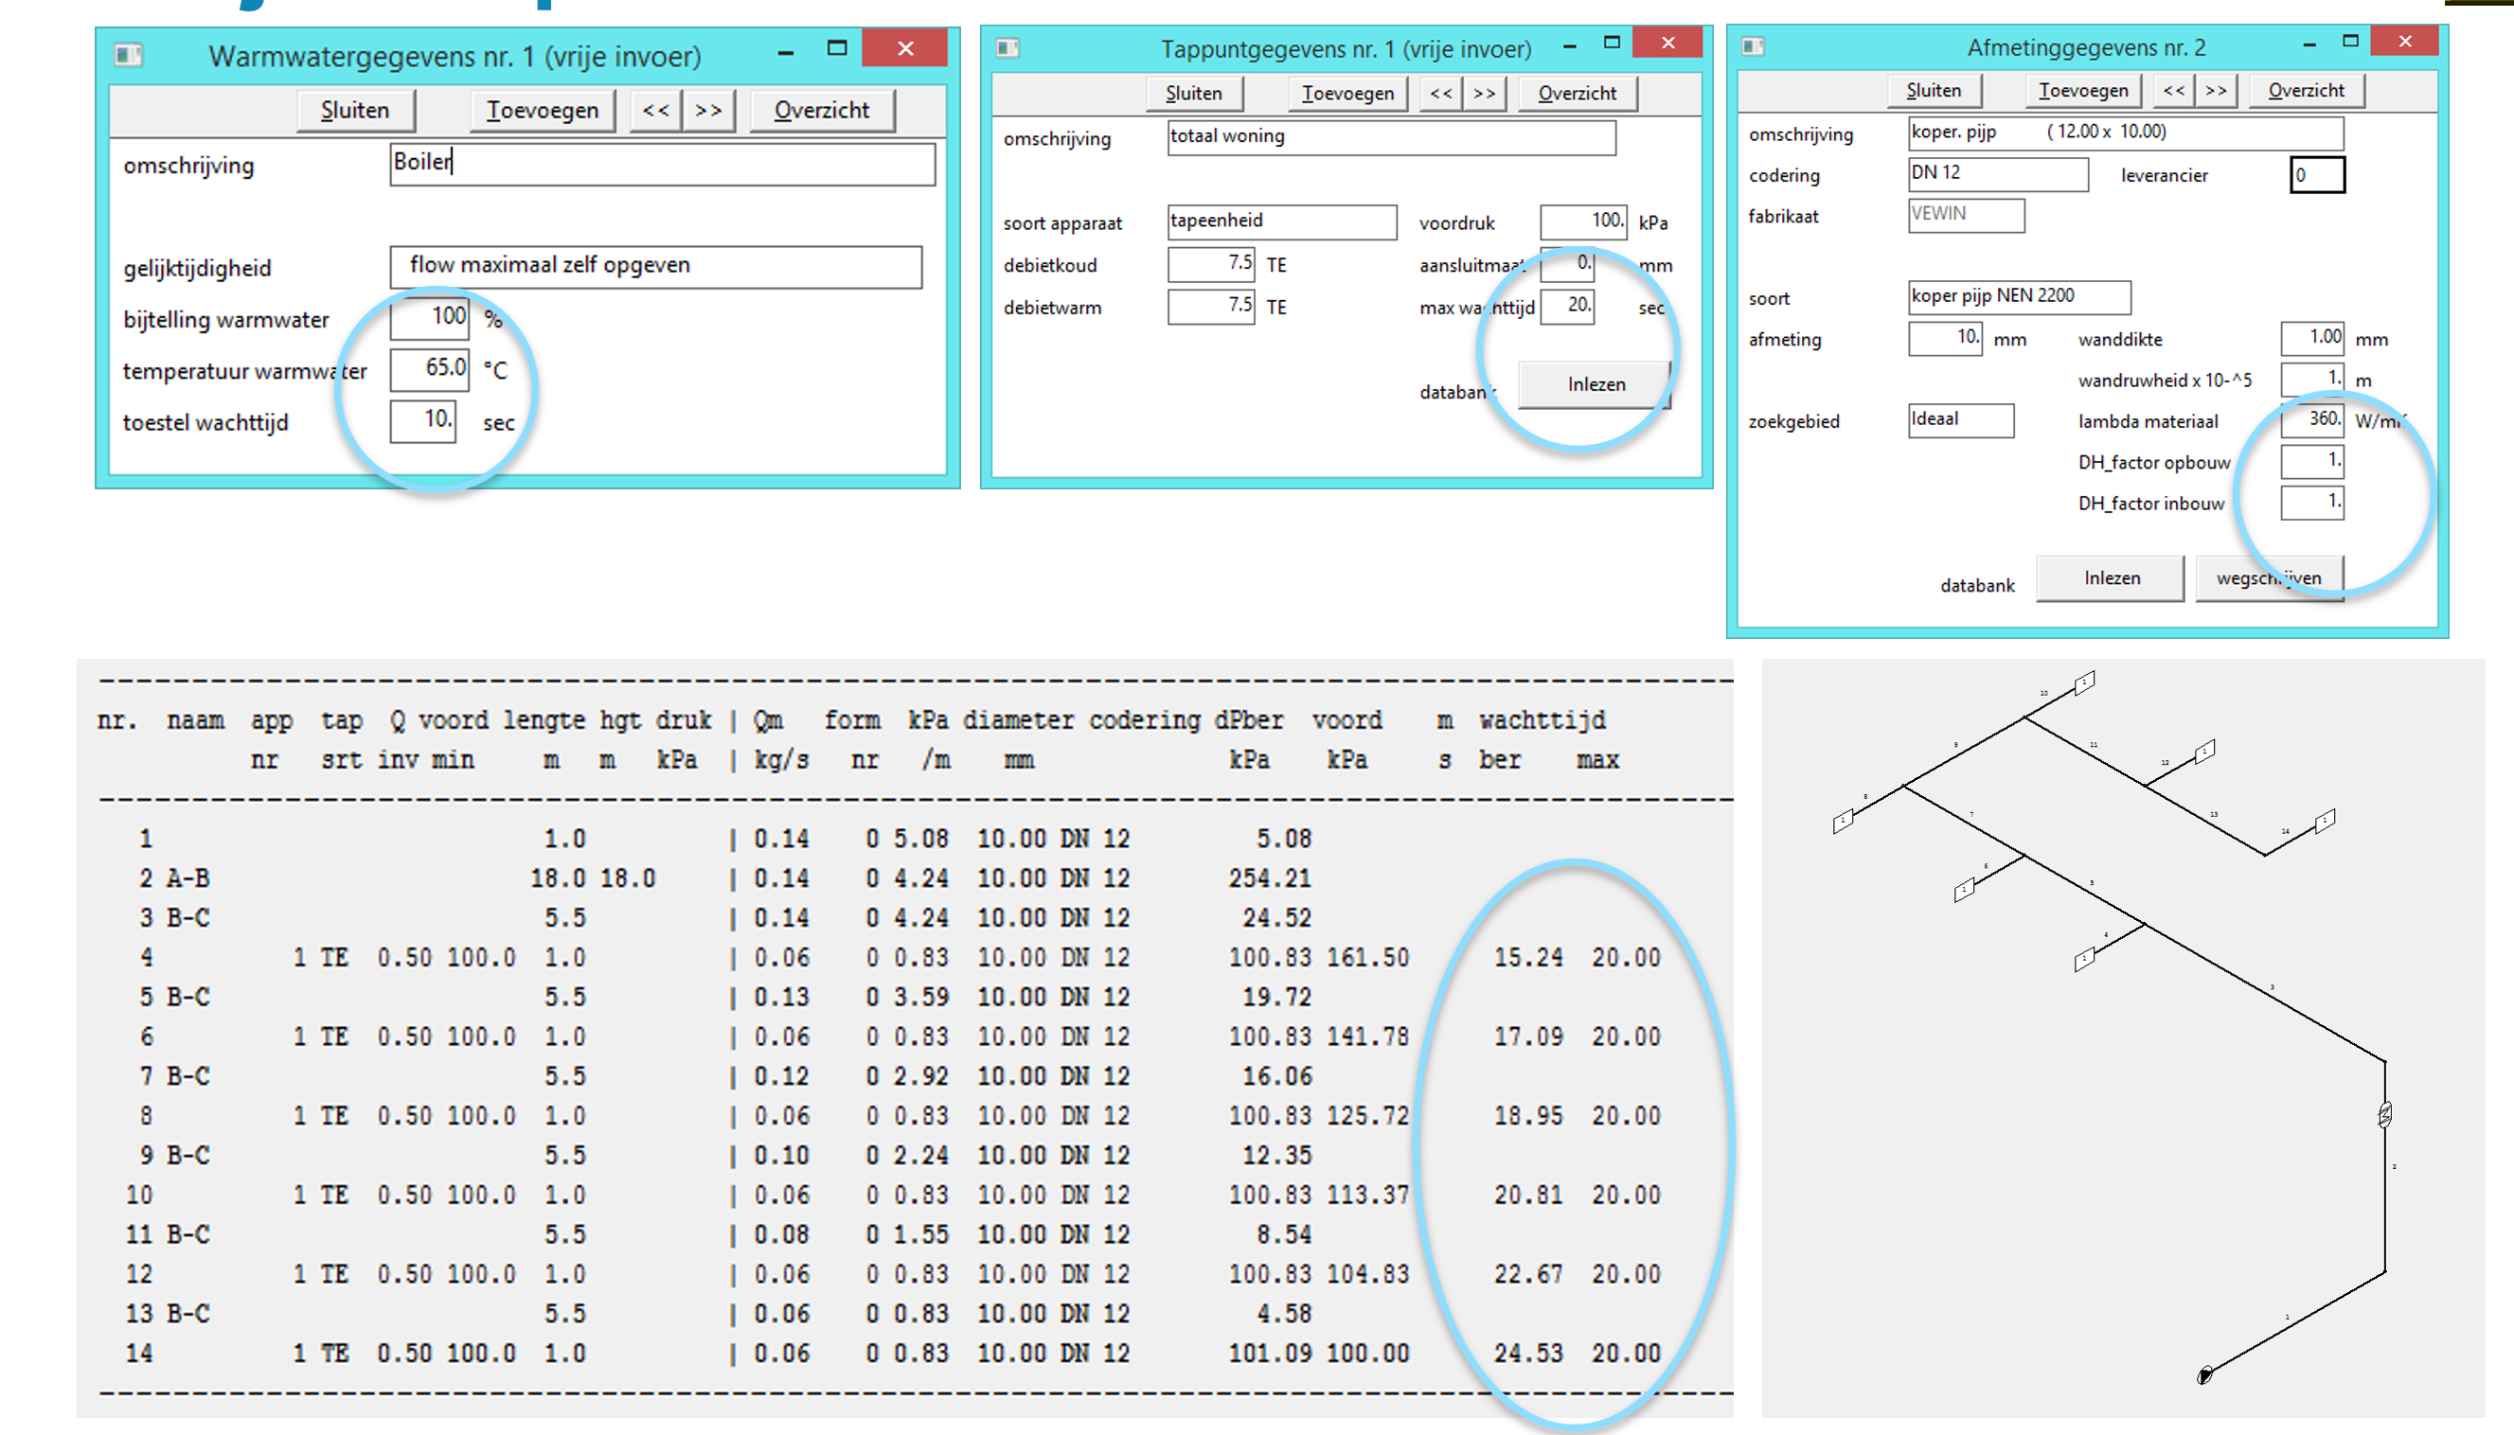Go to next record in Warmwatergegevens
Screen dimensions: 2514x1435
point(708,110)
